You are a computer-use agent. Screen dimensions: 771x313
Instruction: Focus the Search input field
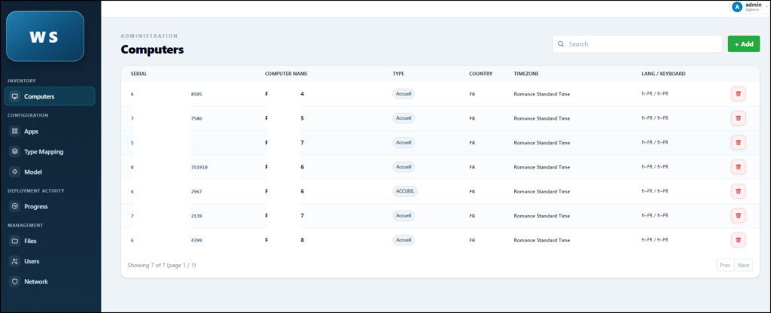tap(637, 44)
